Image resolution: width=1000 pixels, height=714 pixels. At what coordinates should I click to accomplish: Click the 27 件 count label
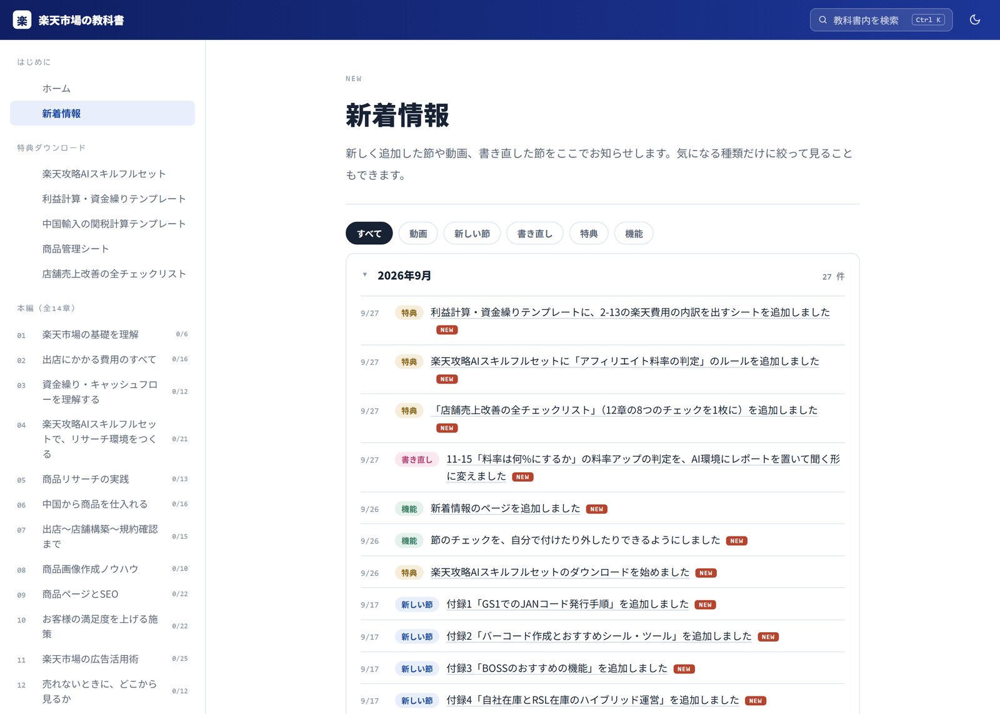833,276
